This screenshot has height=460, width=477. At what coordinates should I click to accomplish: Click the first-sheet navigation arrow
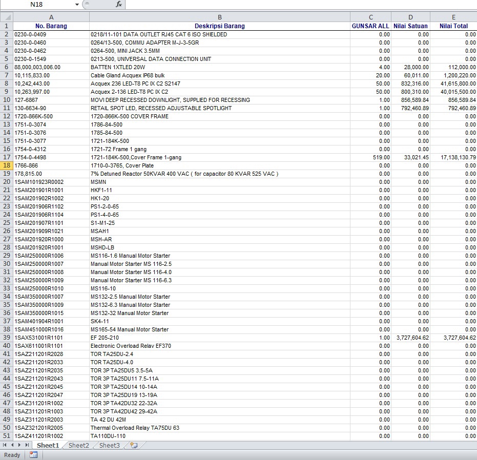pos(4,445)
